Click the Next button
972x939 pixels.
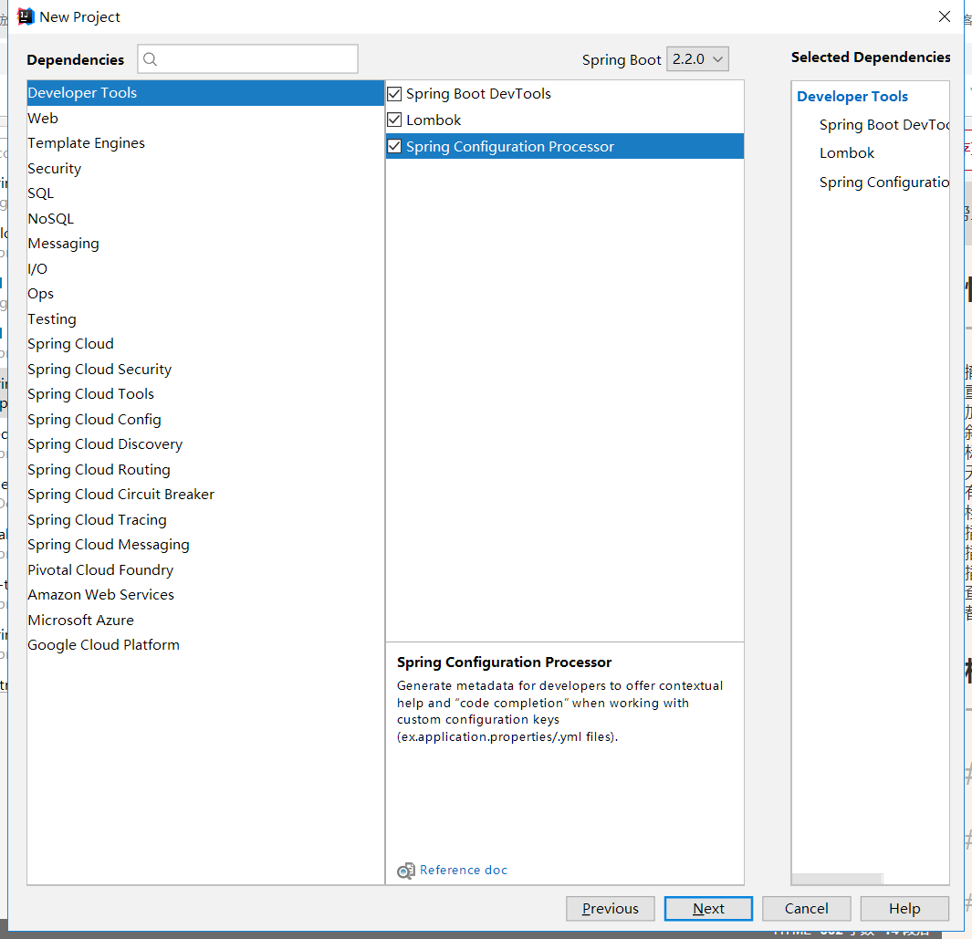coord(708,909)
